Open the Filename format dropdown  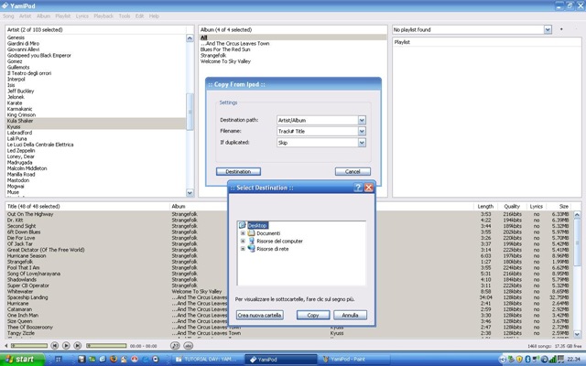pos(362,132)
